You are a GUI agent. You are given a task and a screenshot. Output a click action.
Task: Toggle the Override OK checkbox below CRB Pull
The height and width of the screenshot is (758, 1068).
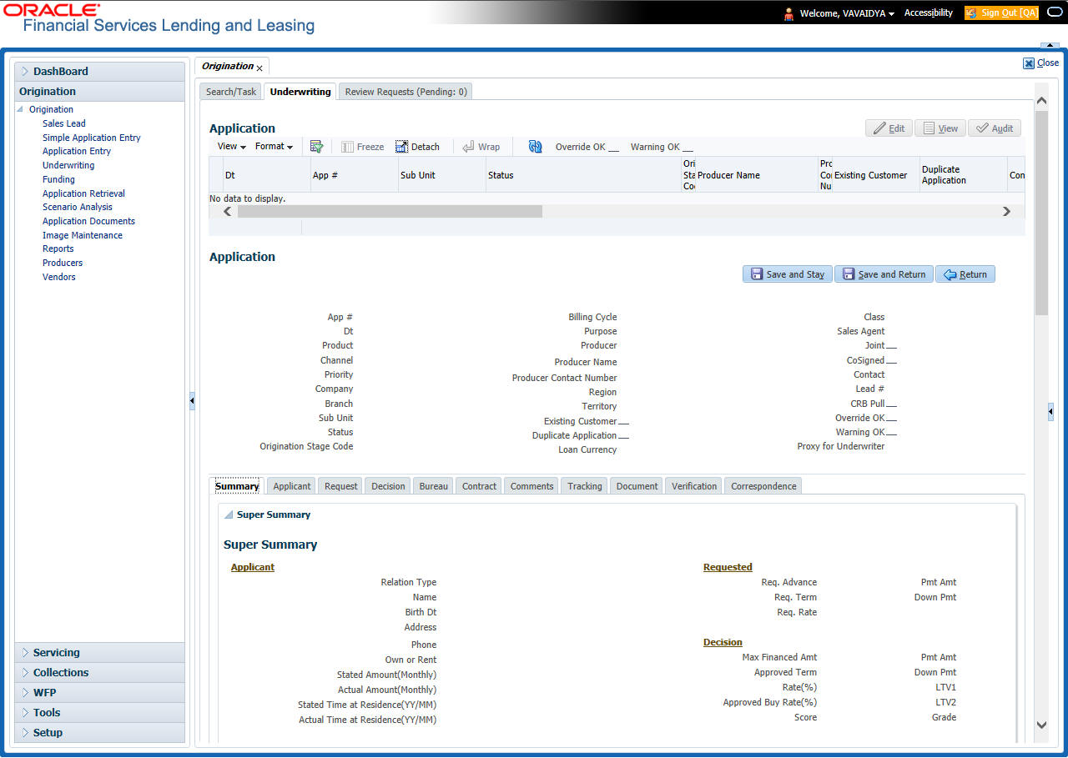pos(891,419)
